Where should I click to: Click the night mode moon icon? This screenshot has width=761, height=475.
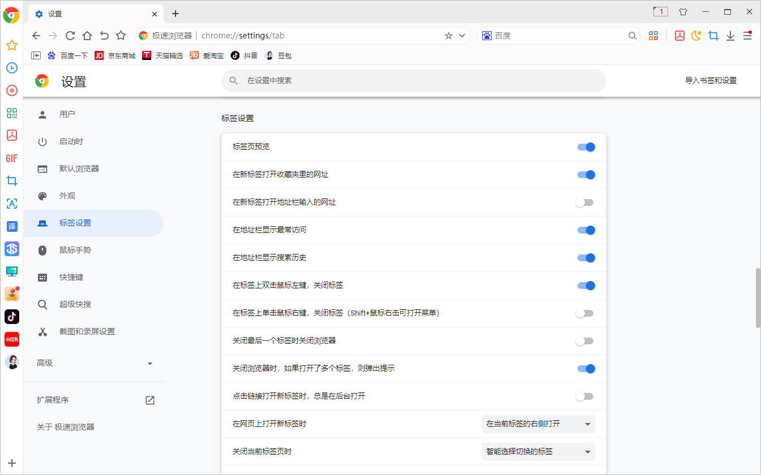tap(696, 36)
